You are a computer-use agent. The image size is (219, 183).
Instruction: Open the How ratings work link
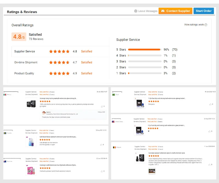pyautogui.click(x=194, y=25)
